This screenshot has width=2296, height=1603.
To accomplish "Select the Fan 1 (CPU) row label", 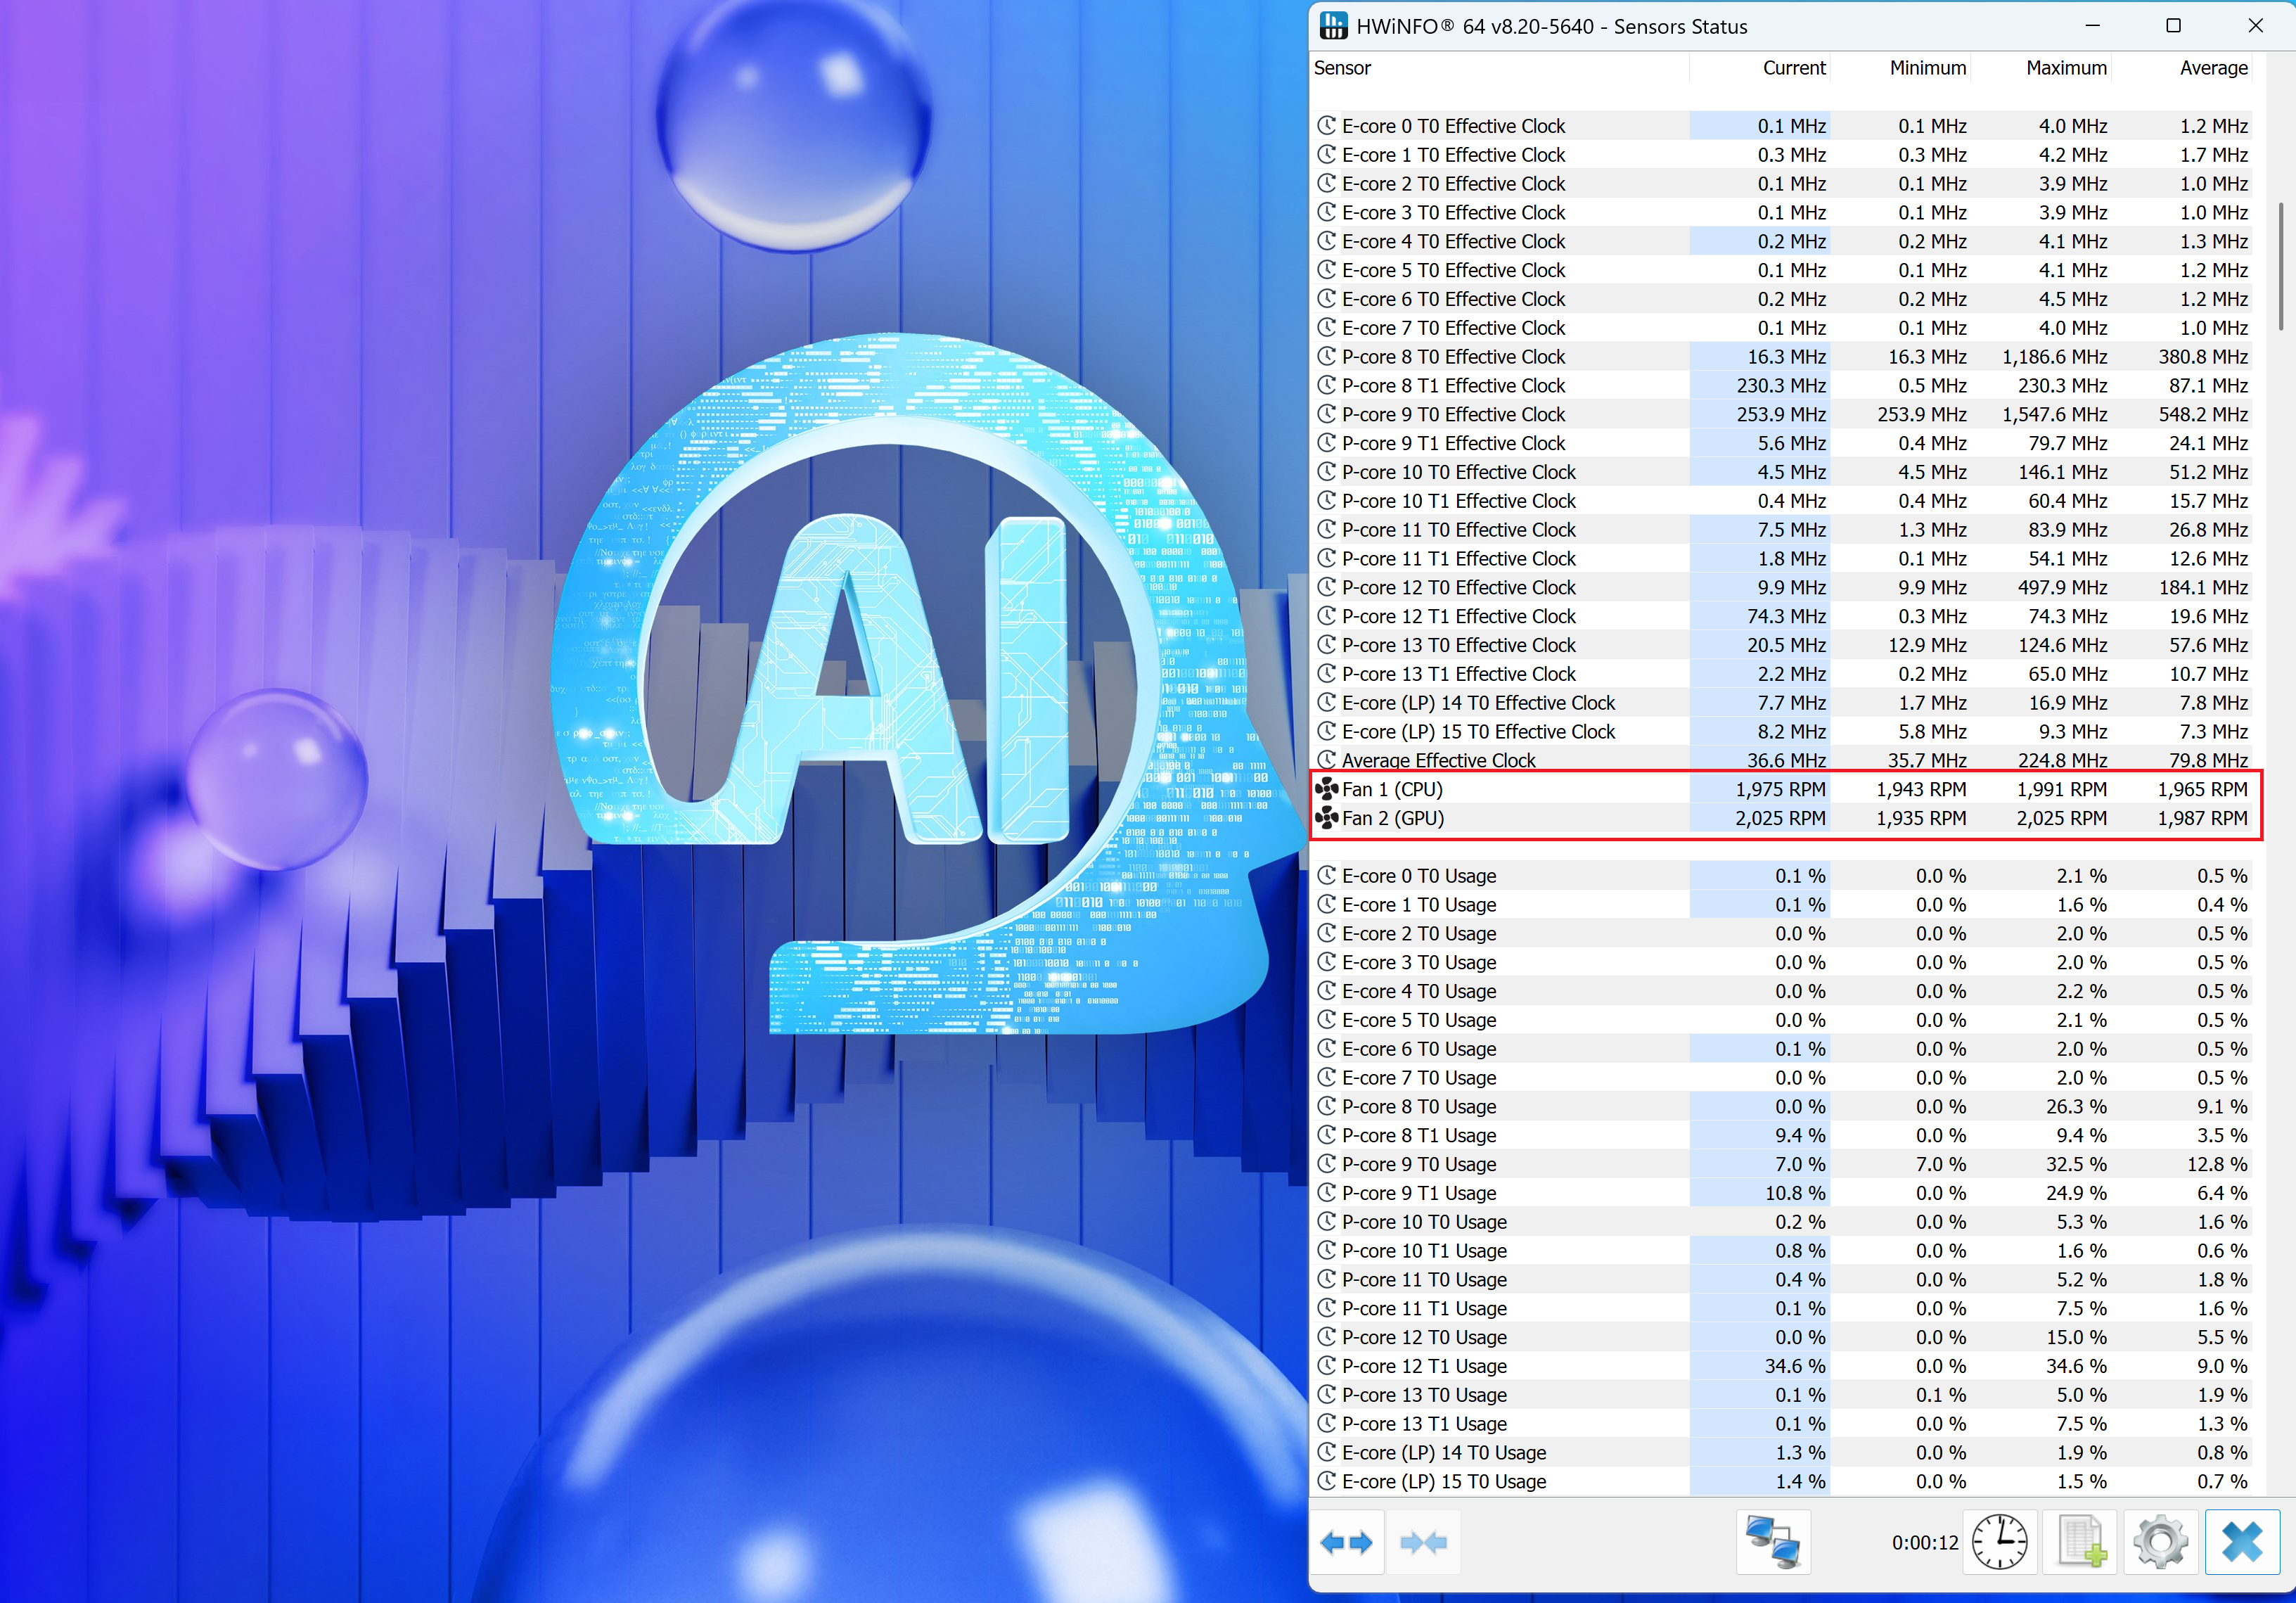I will (1392, 789).
